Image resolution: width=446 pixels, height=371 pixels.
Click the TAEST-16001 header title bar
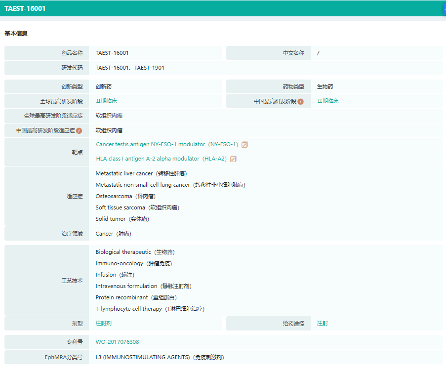click(x=25, y=8)
